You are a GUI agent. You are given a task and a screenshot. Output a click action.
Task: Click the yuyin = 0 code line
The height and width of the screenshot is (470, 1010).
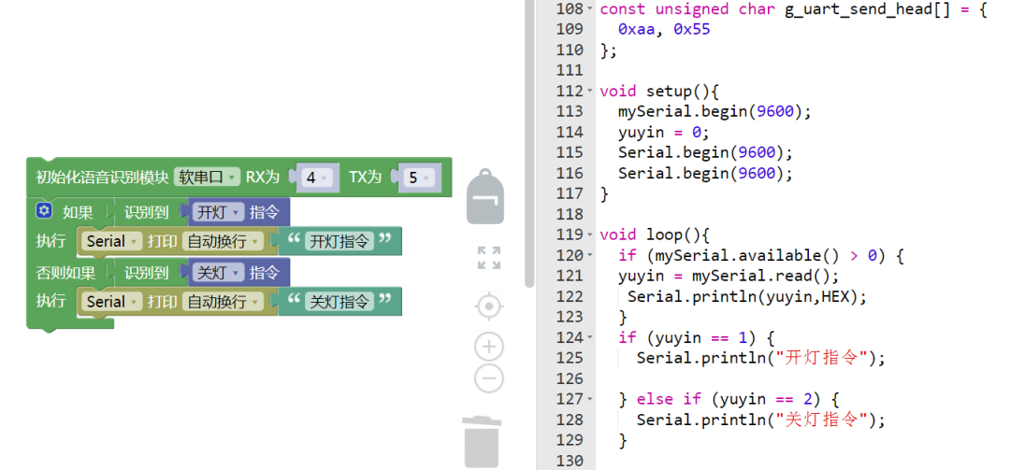click(663, 132)
